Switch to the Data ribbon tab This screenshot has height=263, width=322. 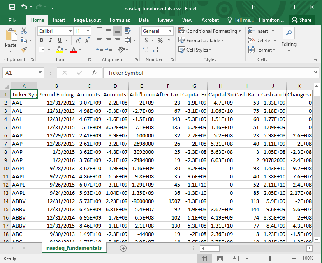144,20
